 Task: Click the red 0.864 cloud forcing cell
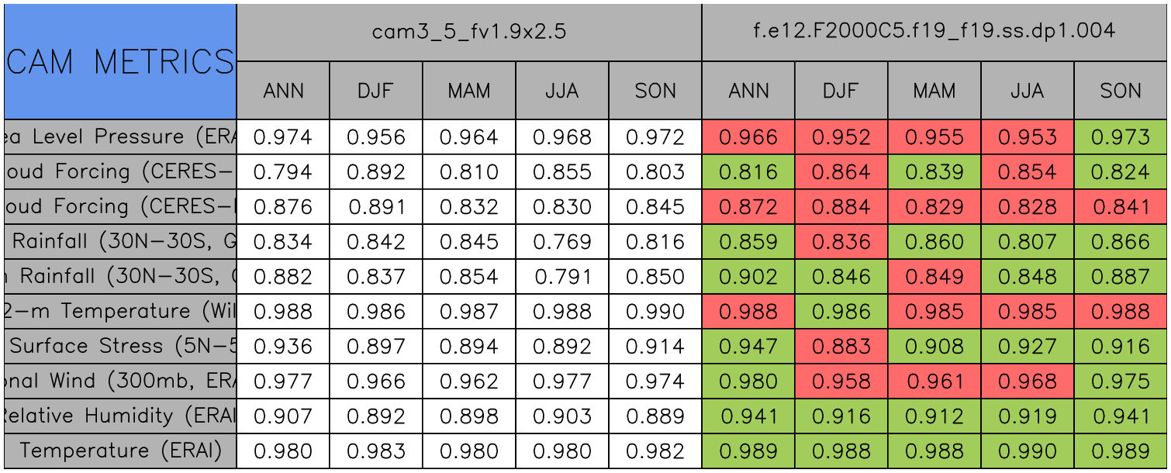[x=841, y=172]
